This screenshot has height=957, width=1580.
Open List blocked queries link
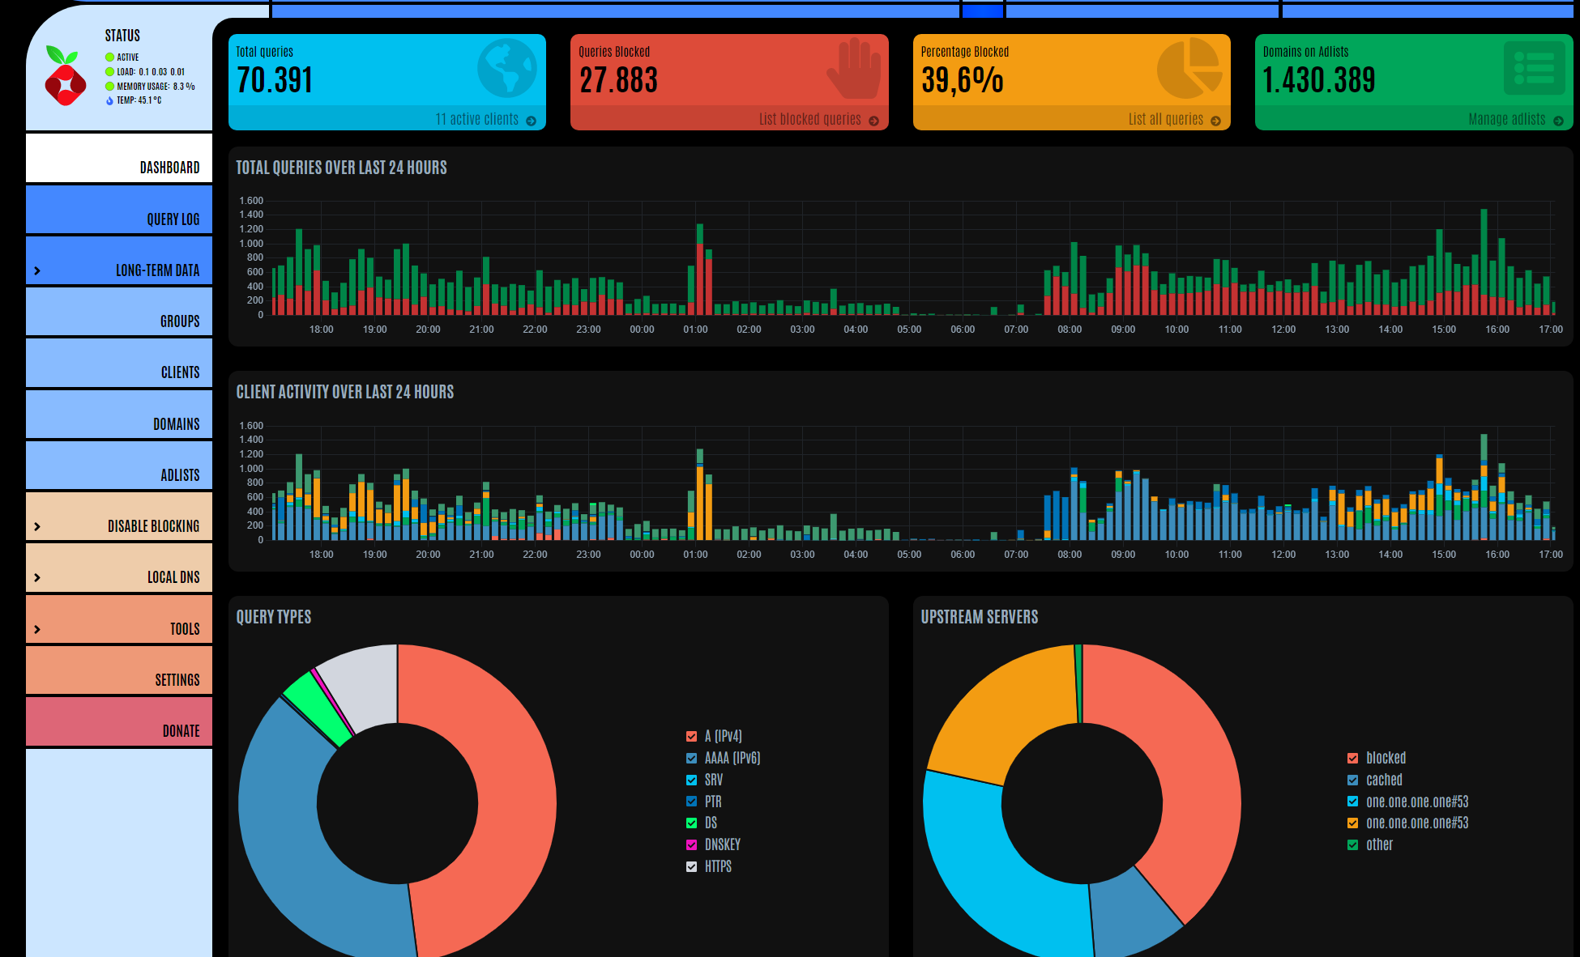[x=809, y=120]
